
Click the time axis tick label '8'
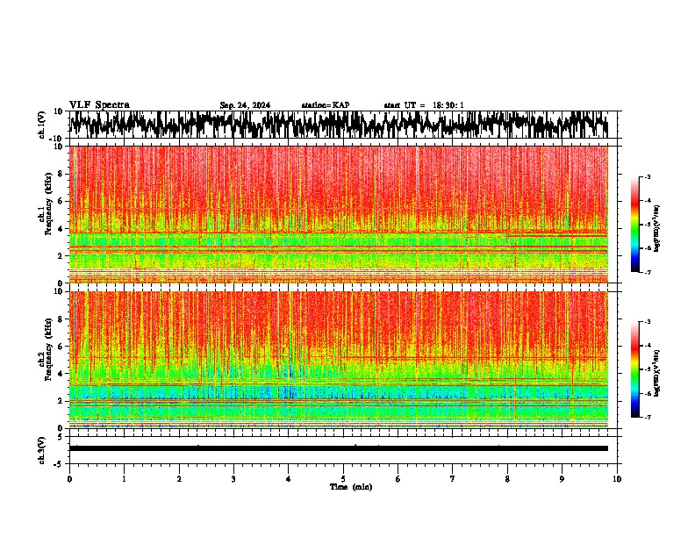pos(507,479)
